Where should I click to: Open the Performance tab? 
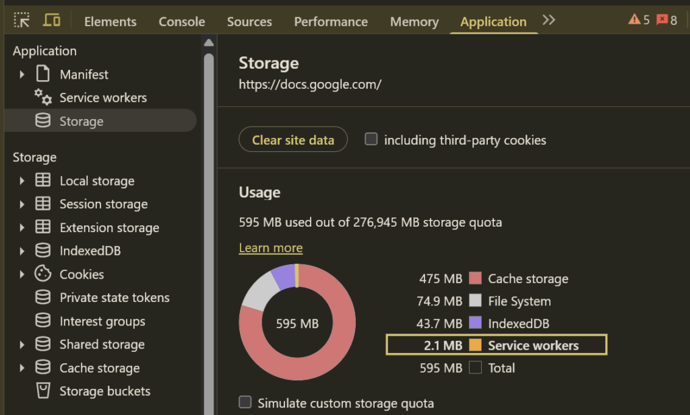331,22
